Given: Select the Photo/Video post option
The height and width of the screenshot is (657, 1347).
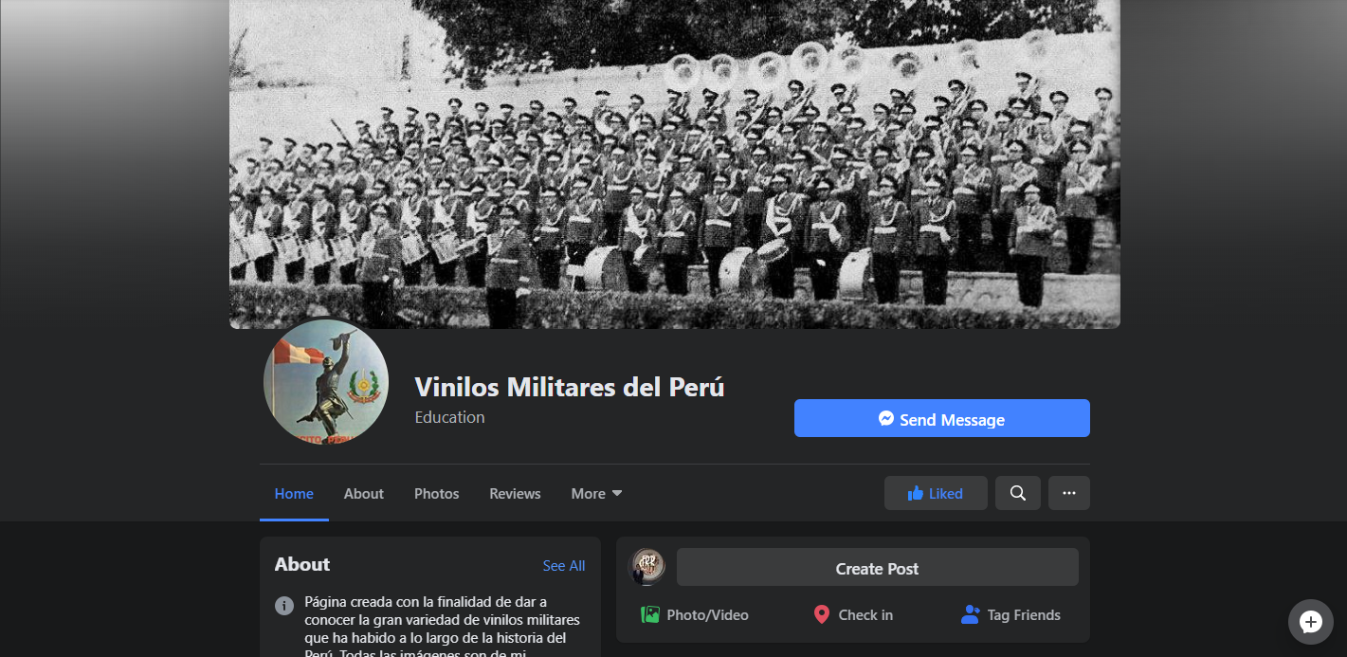Looking at the screenshot, I should 695,614.
